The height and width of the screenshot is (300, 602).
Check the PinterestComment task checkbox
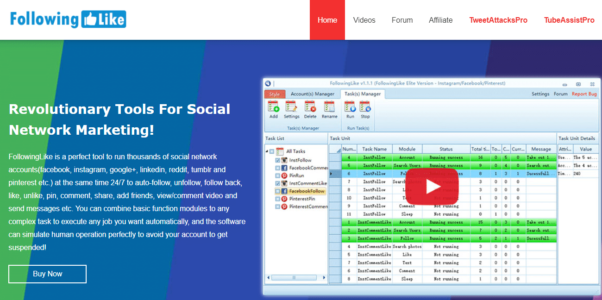[277, 206]
